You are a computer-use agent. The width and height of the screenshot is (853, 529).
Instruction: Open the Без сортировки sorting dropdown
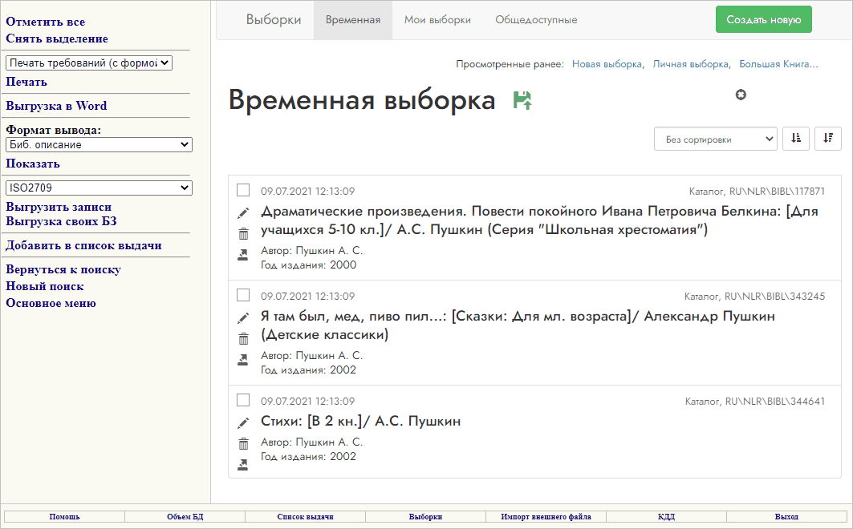point(715,139)
